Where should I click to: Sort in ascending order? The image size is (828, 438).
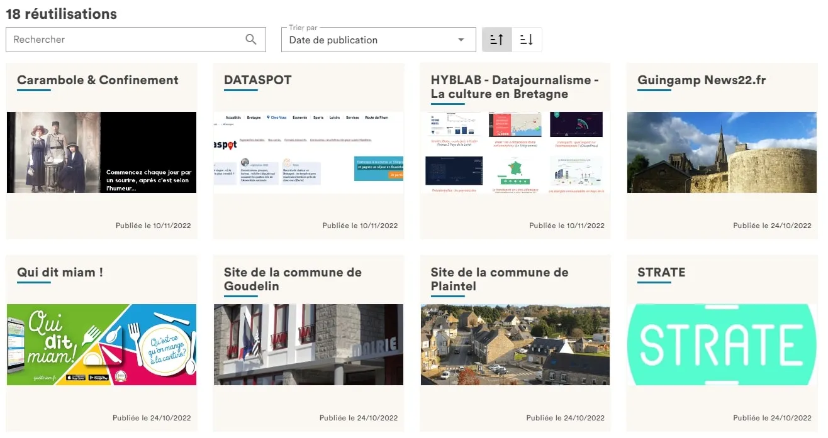[497, 40]
